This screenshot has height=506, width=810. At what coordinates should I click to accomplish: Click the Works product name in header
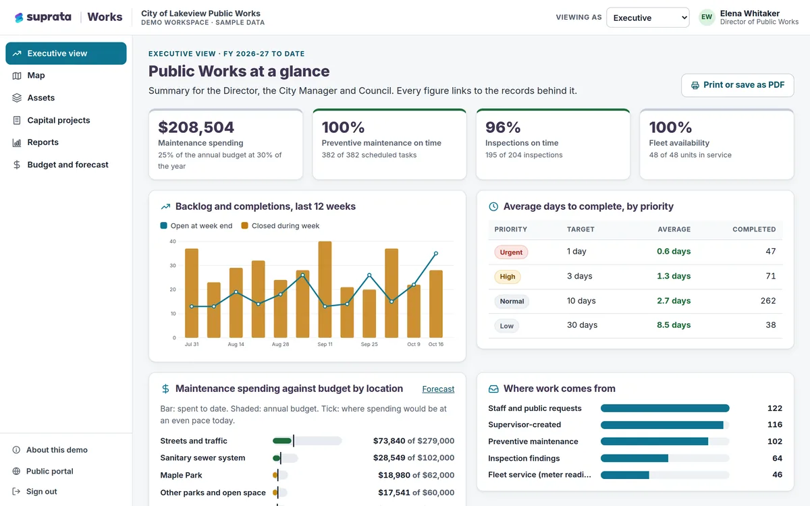coord(105,18)
